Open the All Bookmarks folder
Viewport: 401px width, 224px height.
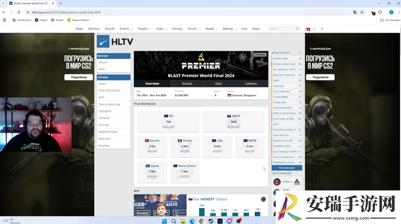tap(390, 20)
